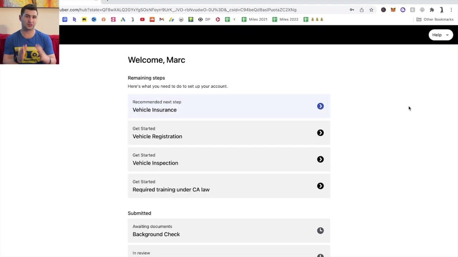This screenshot has width=458, height=257.
Task: Click the MetaMask extension icon
Action: (393, 10)
